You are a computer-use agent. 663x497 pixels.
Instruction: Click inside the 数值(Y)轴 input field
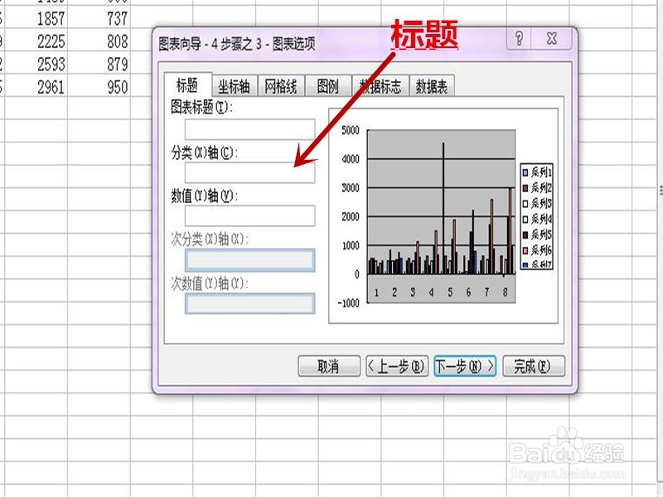coord(249,215)
